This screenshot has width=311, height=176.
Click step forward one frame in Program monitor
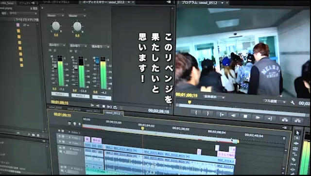[x=258, y=117]
